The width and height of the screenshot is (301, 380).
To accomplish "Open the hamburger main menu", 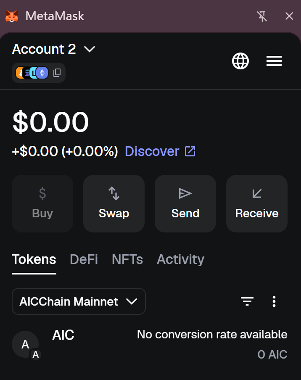I will coord(274,61).
